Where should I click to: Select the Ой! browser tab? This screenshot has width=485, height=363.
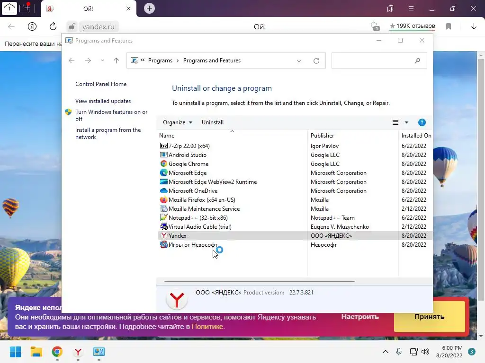pyautogui.click(x=89, y=9)
